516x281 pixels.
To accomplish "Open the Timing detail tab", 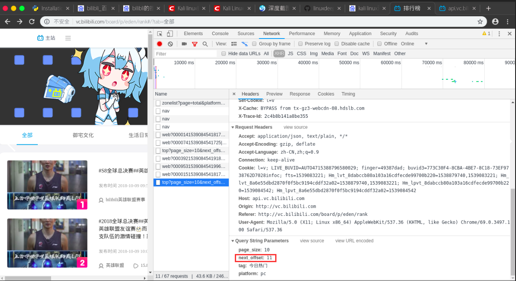I will coord(348,94).
